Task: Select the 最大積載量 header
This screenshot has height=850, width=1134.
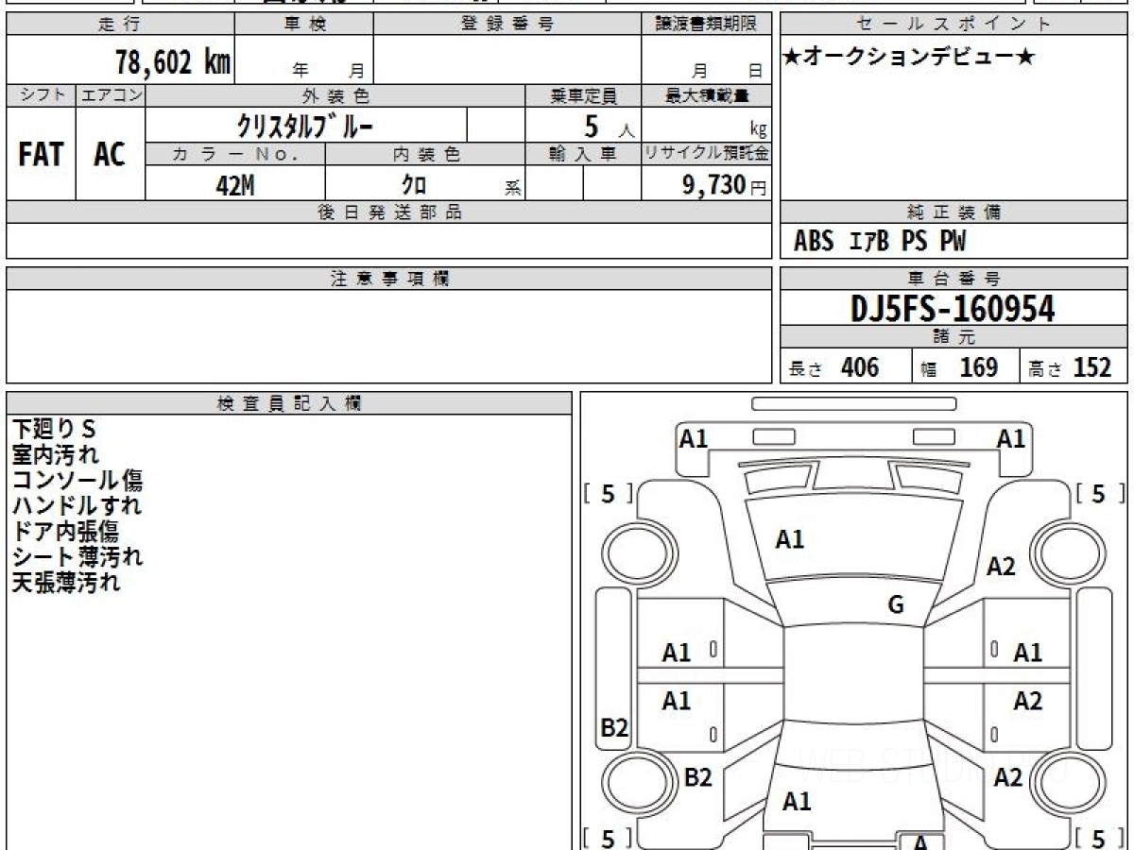Action: (706, 95)
